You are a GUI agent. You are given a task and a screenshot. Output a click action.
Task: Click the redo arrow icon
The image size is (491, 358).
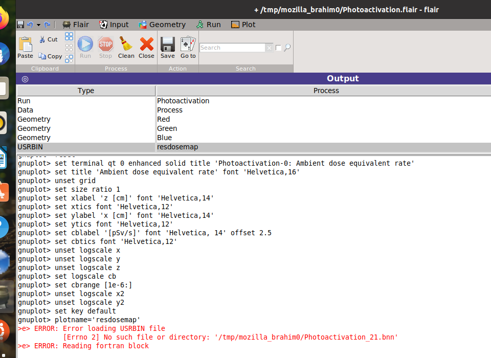tap(47, 25)
